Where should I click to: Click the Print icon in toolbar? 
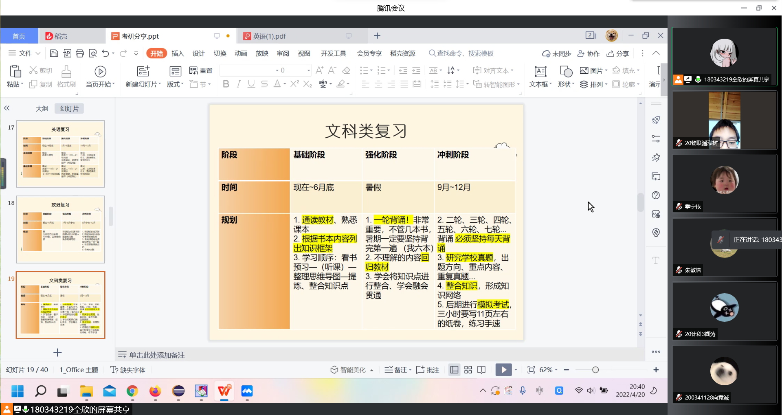pyautogui.click(x=80, y=53)
